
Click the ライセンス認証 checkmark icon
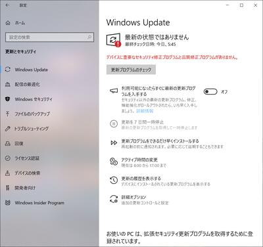8,158
